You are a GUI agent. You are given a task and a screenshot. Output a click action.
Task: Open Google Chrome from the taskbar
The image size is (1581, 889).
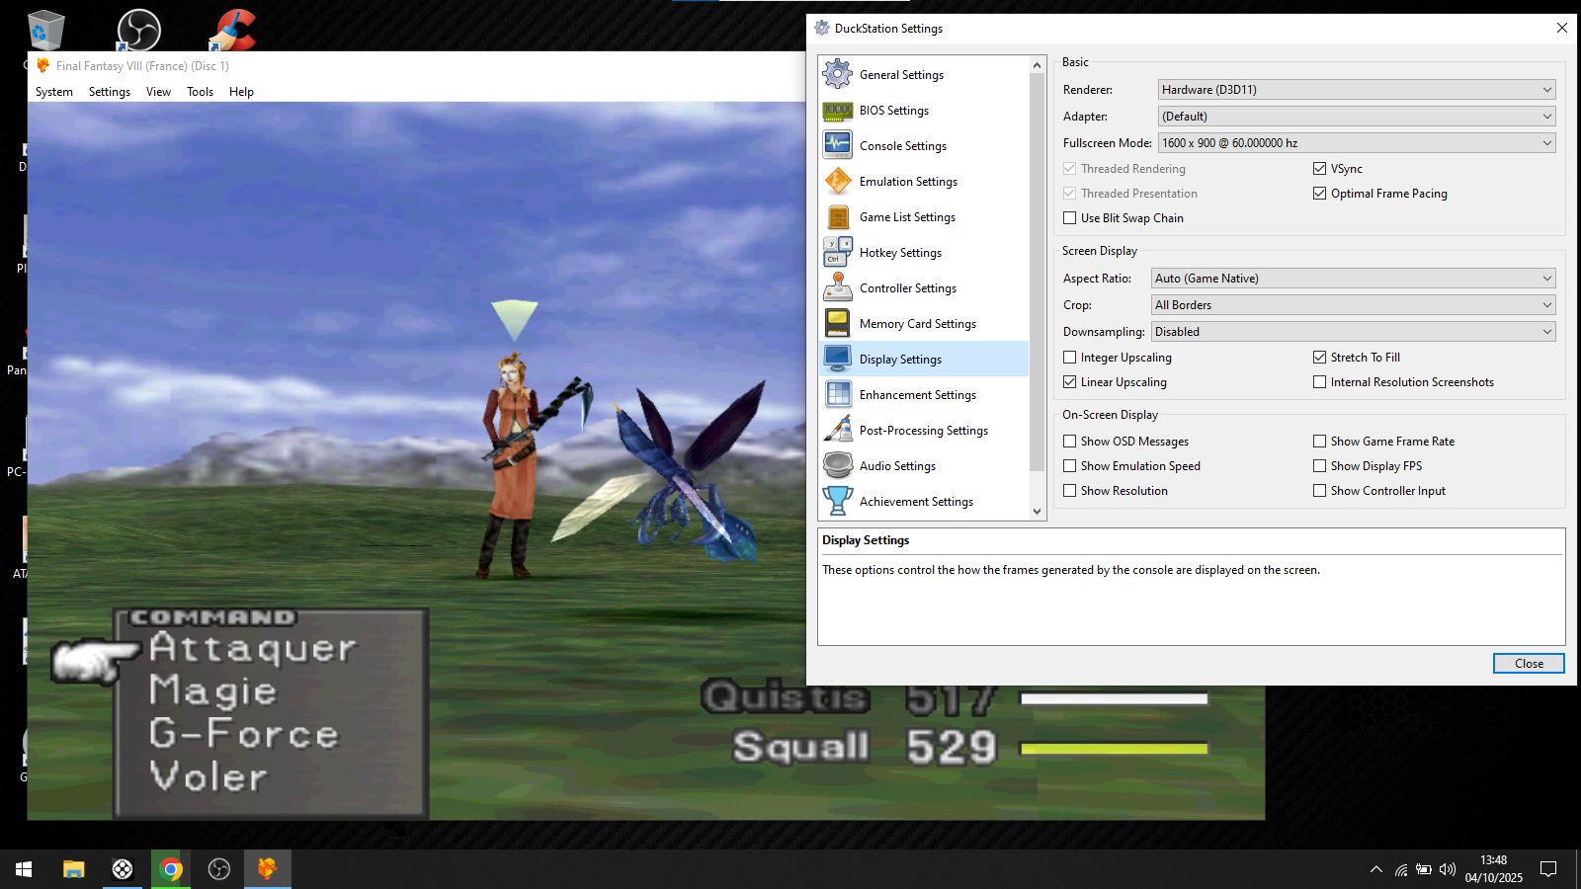click(x=171, y=869)
